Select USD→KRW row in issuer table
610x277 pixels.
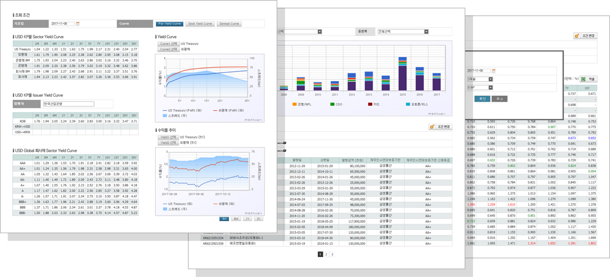click(x=75, y=132)
